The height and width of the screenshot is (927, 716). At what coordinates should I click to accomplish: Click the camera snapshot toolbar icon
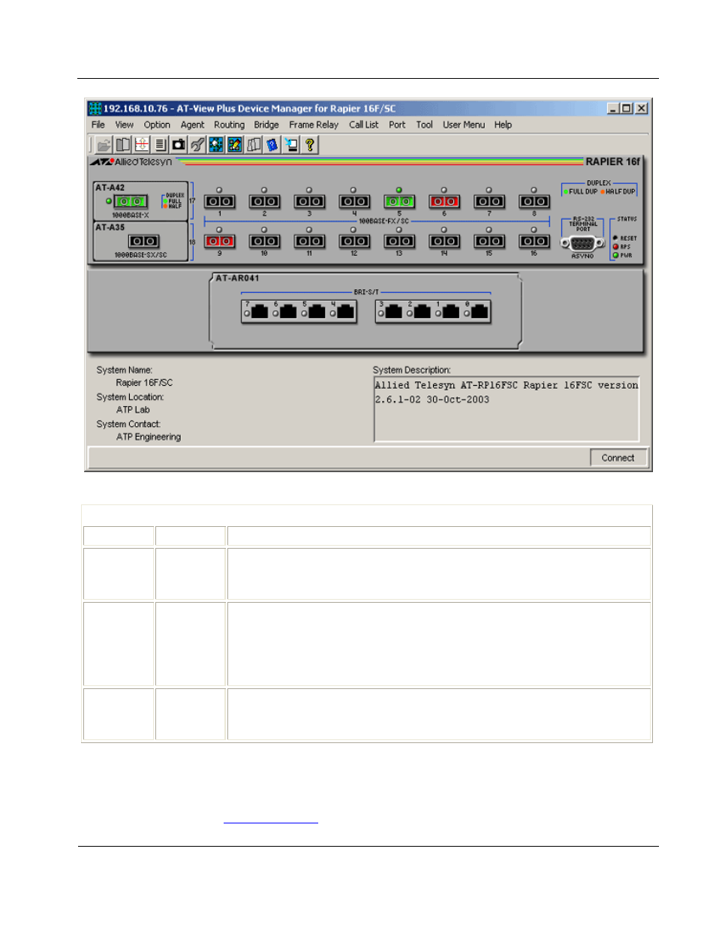[179, 145]
